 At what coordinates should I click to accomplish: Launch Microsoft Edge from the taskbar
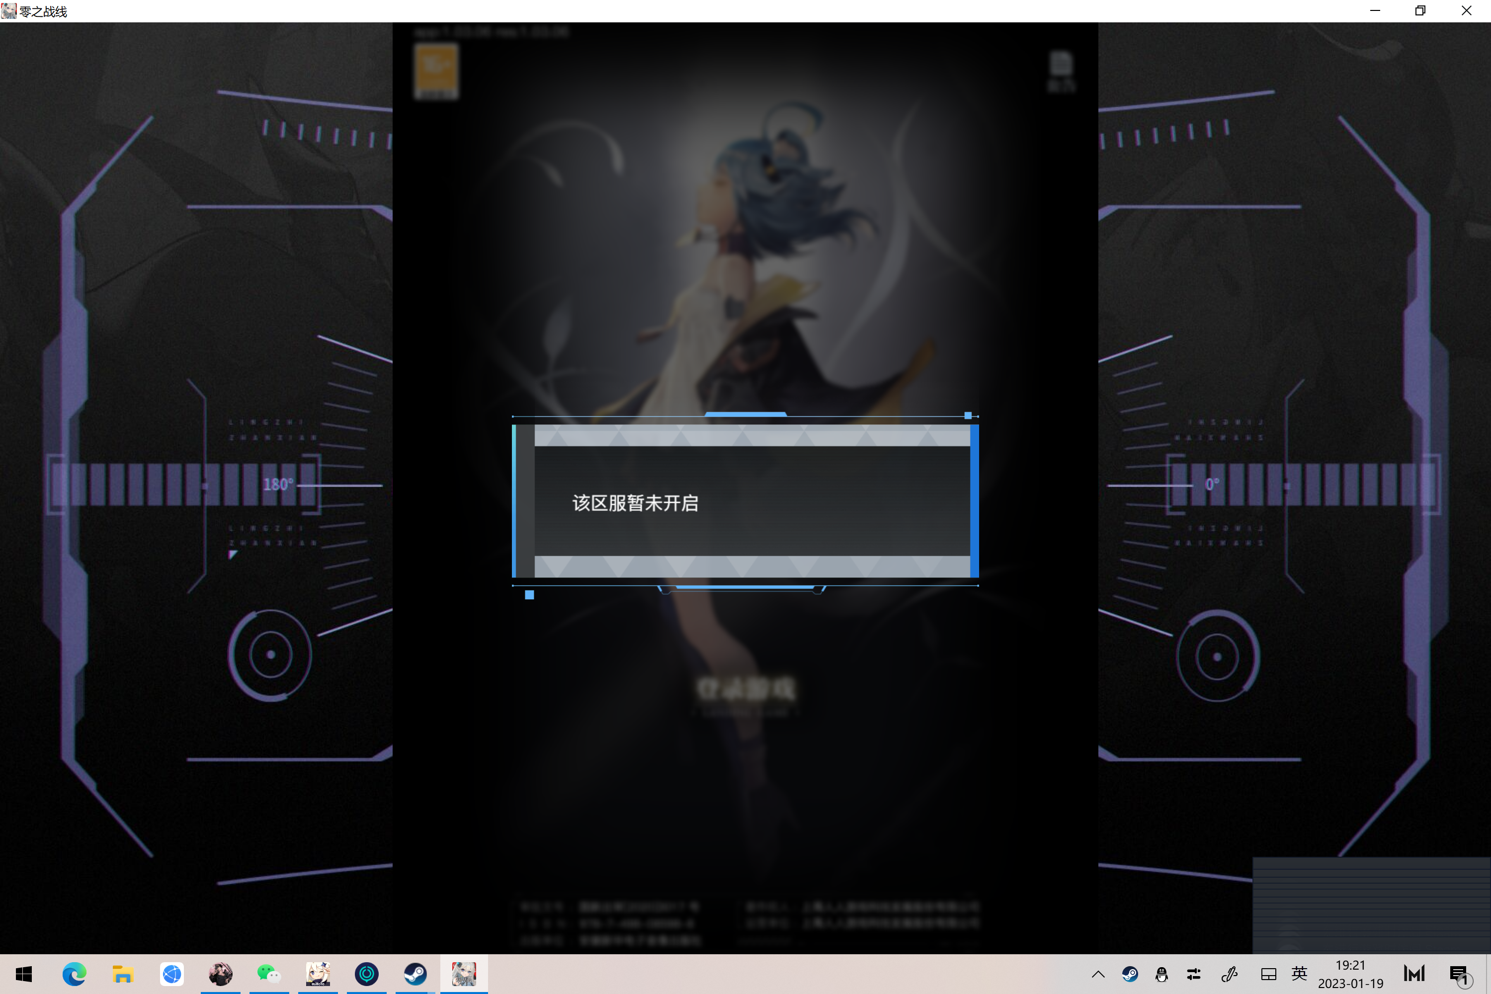pyautogui.click(x=74, y=974)
